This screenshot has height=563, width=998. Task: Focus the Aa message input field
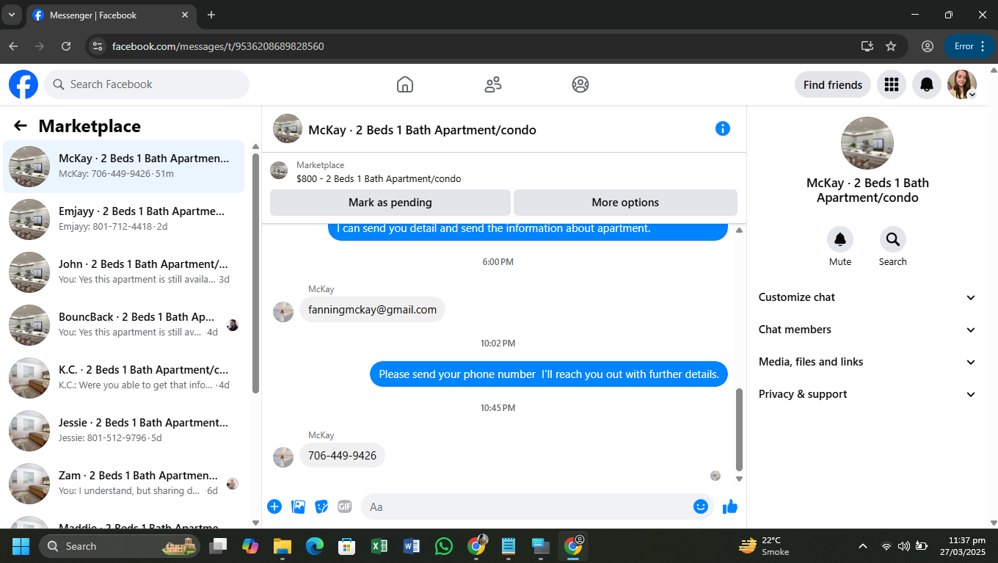537,506
